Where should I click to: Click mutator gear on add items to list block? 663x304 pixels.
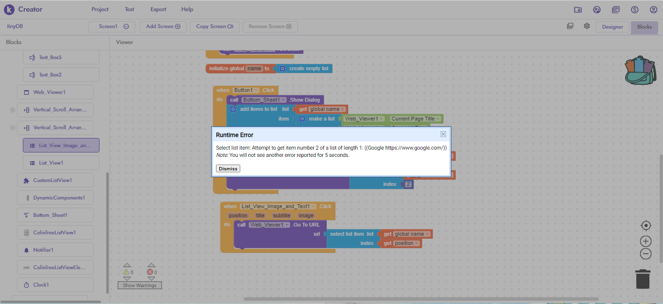tap(233, 109)
